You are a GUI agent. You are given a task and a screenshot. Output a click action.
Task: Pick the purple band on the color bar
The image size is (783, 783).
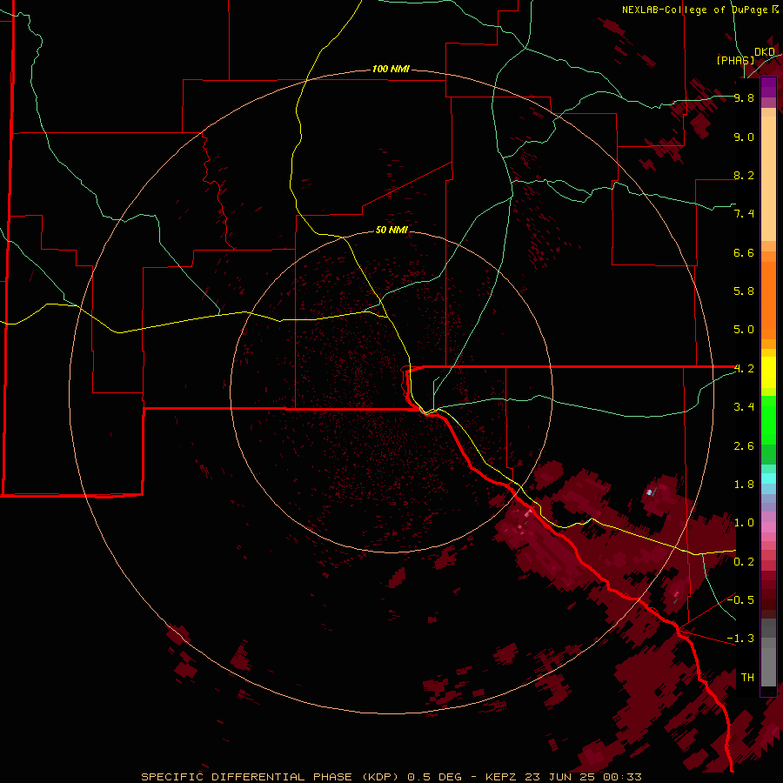[x=768, y=87]
